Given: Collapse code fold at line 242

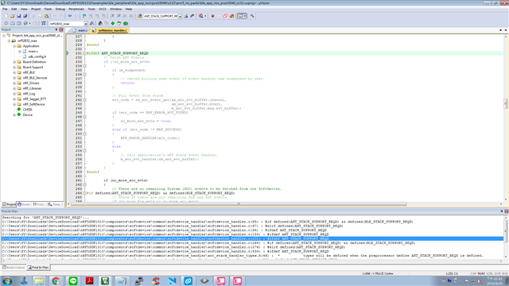Looking at the screenshot, I should 84,100.
